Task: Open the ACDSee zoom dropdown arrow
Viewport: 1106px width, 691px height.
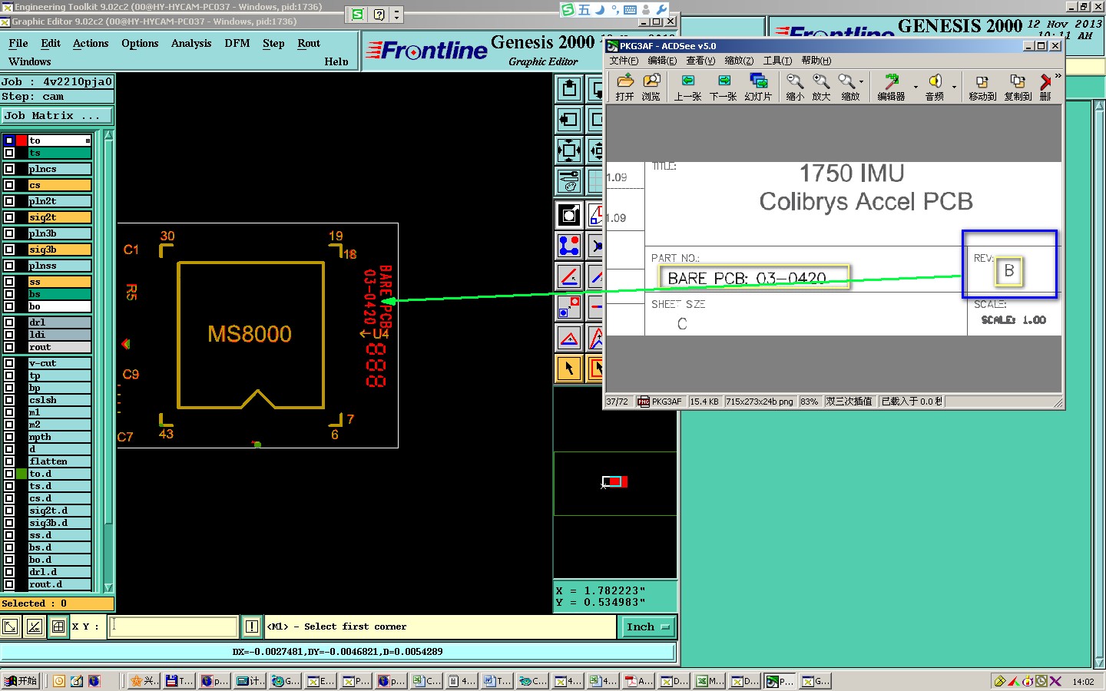Action: pos(862,81)
